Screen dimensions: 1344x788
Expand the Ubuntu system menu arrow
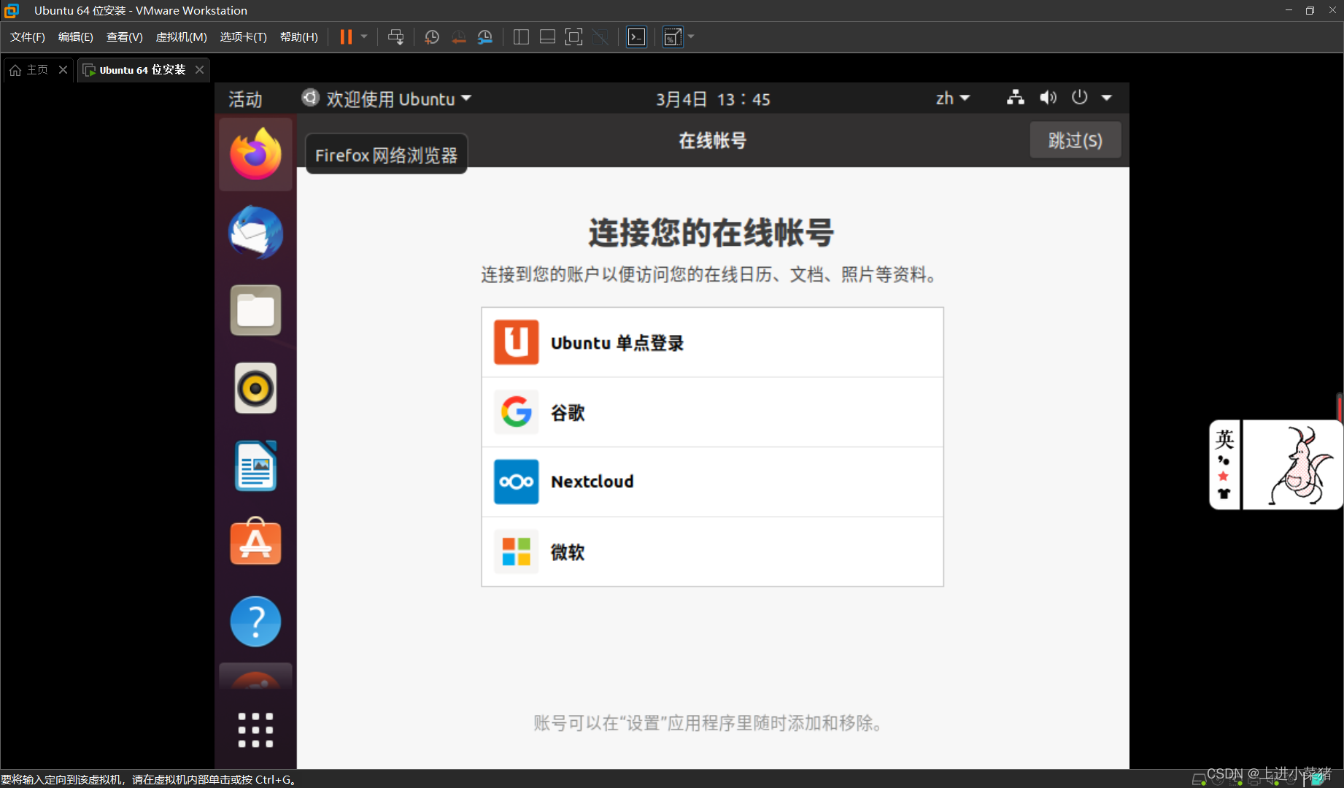(x=1107, y=98)
